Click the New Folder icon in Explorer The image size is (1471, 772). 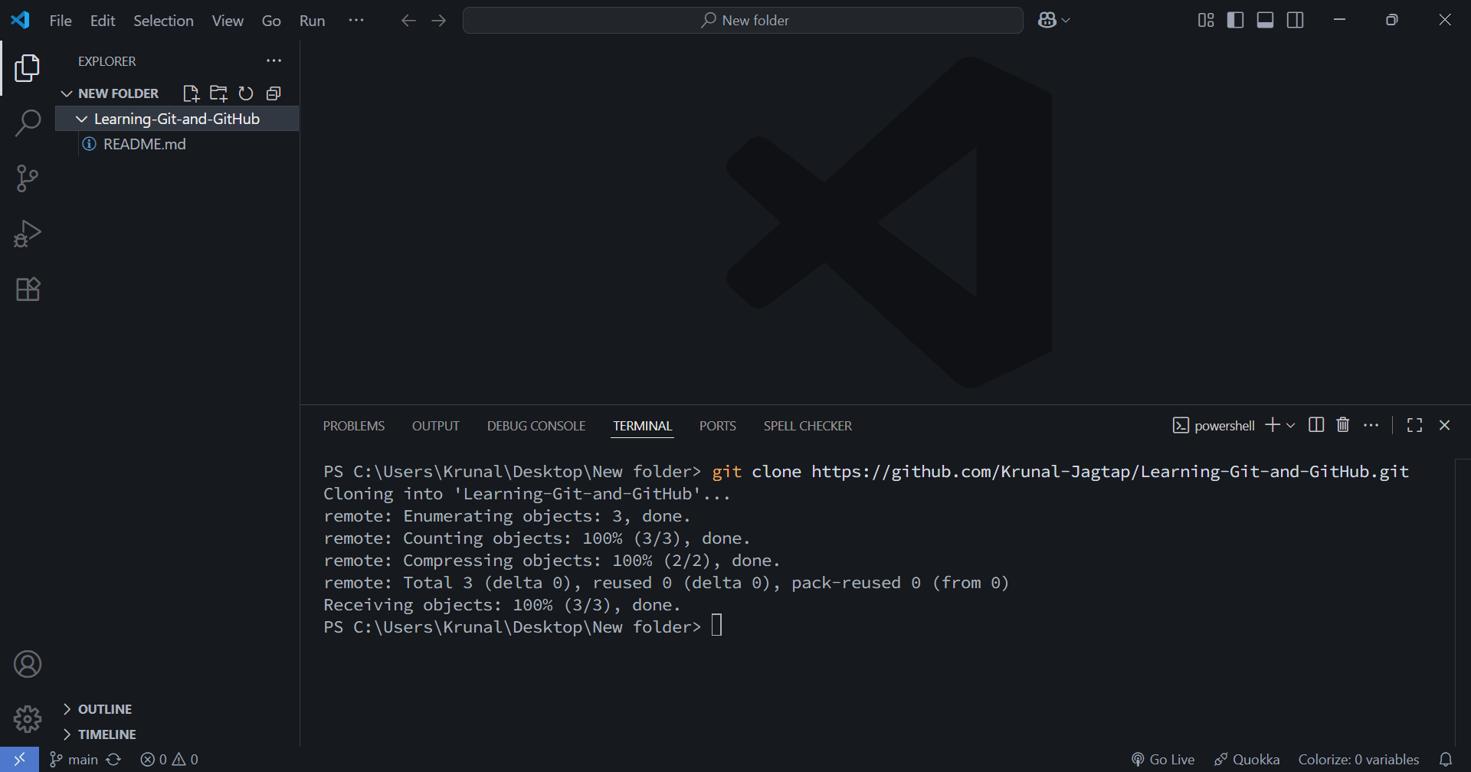(218, 93)
